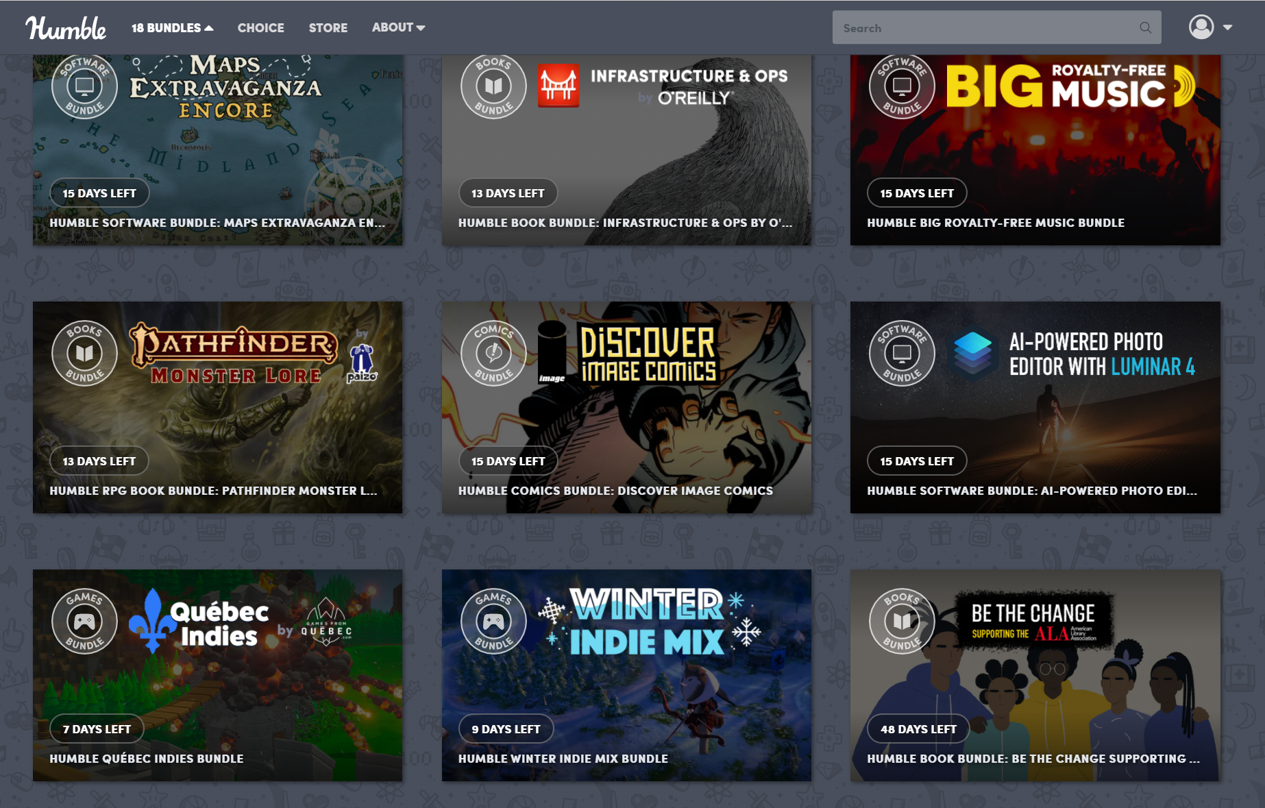Click the O'Reilly bridge logo icon
The height and width of the screenshot is (808, 1265).
(x=558, y=86)
